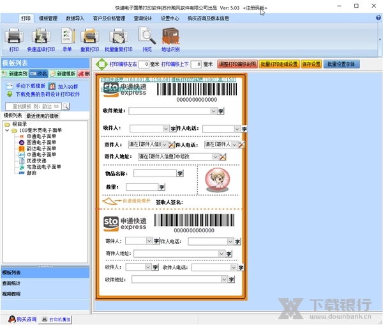Screen dimensions: 383x325
Task: Open 预览 print preview
Action: pyautogui.click(x=147, y=39)
